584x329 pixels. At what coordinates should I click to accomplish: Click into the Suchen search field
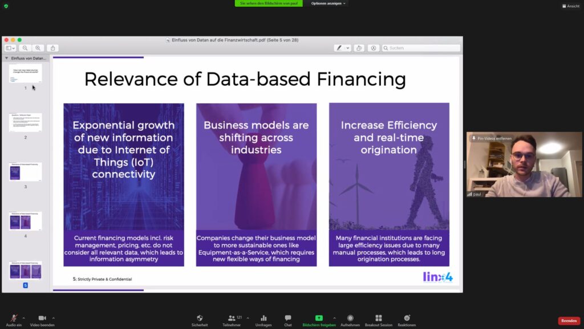421,48
